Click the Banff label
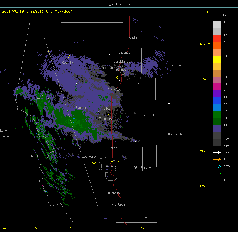238x232 pixels. point(34,156)
